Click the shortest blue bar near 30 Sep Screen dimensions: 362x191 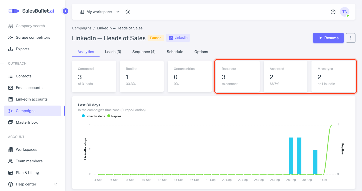[x=315, y=162]
